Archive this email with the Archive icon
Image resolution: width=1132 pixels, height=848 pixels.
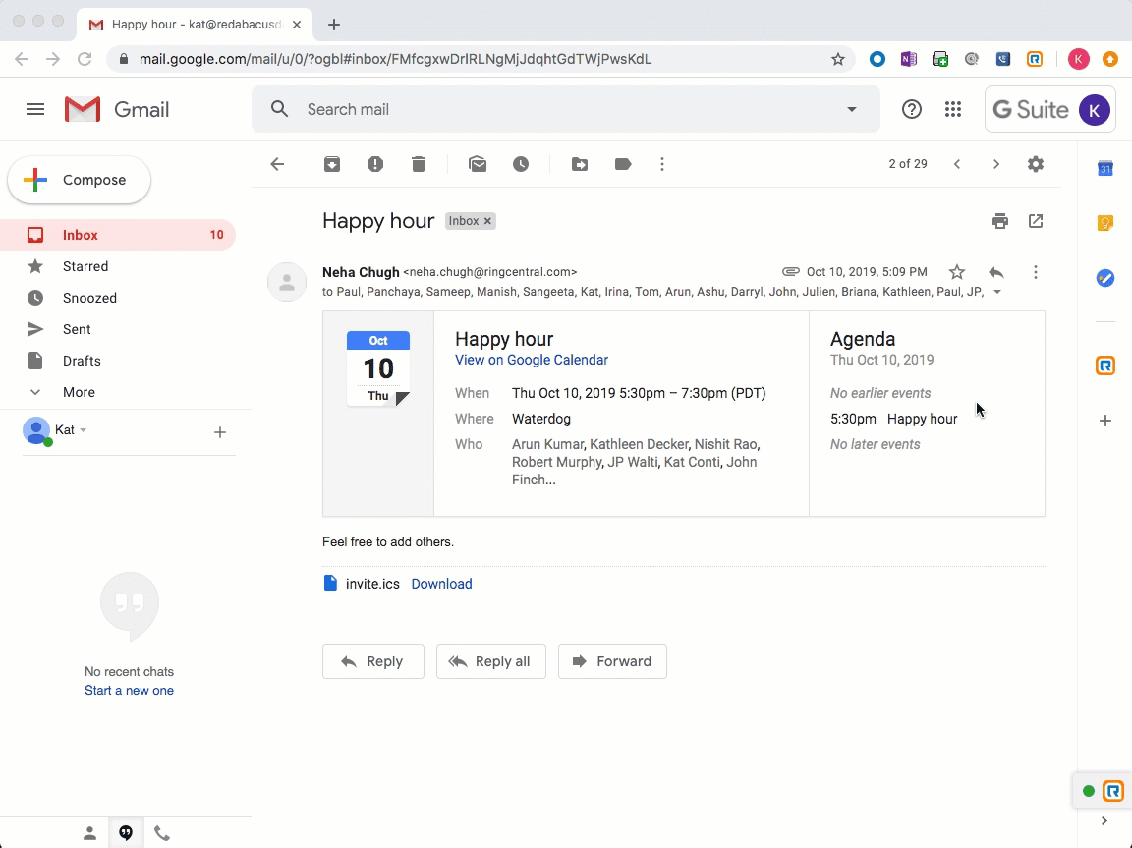(332, 164)
